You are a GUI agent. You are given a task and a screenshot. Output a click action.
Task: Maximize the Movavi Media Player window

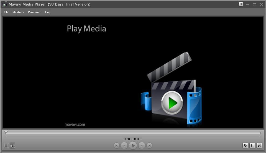(254, 5)
